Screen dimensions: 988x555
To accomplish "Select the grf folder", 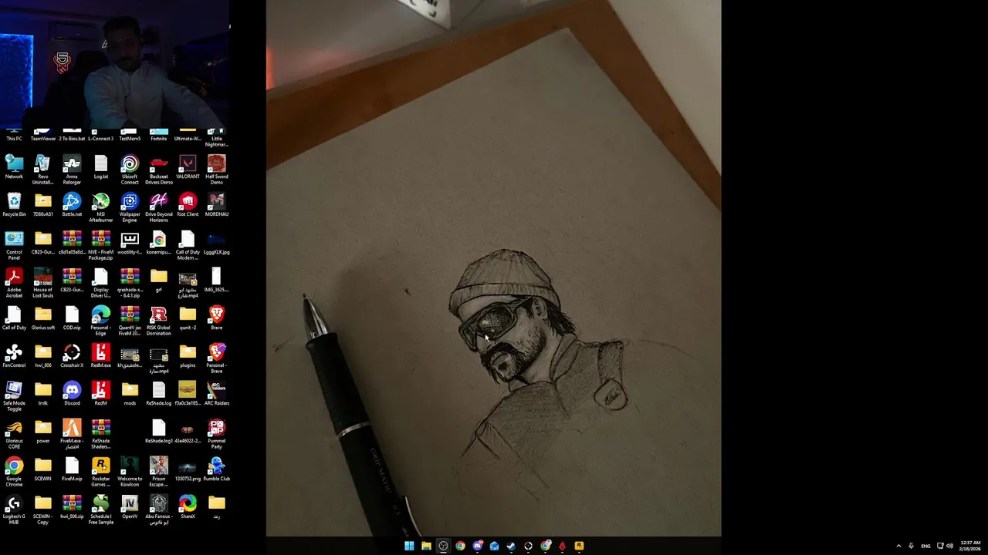I will point(159,281).
